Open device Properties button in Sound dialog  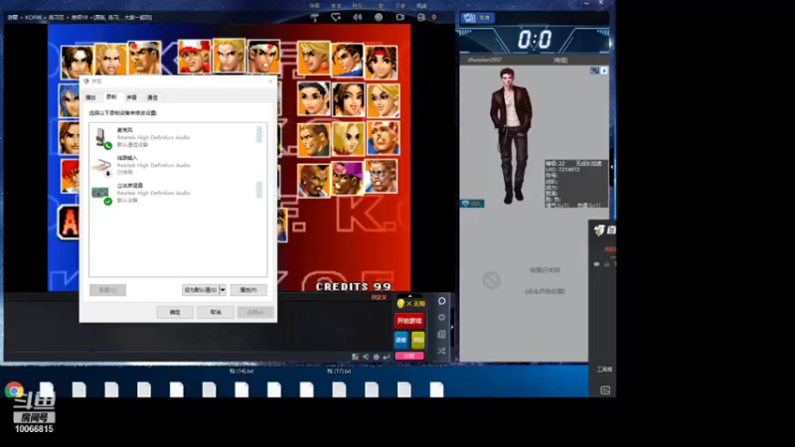248,290
